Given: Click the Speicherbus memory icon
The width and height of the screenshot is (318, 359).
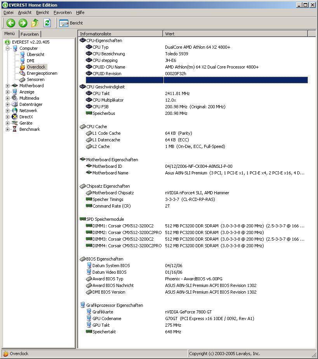Looking at the screenshot, I should 89,113.
